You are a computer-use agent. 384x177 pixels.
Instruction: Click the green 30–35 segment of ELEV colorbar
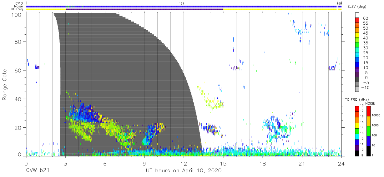357,45
